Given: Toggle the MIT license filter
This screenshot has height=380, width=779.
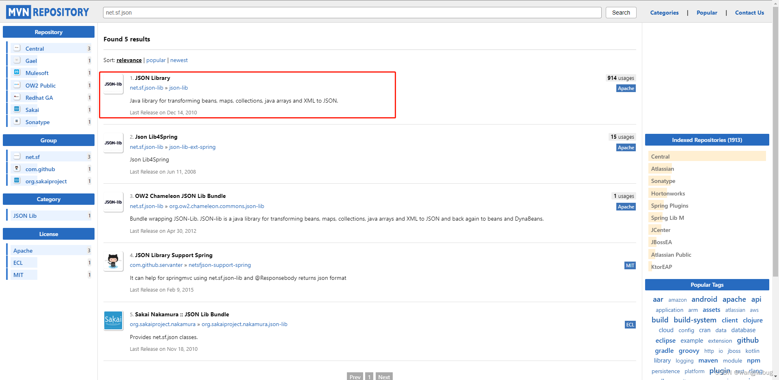Looking at the screenshot, I should 19,275.
